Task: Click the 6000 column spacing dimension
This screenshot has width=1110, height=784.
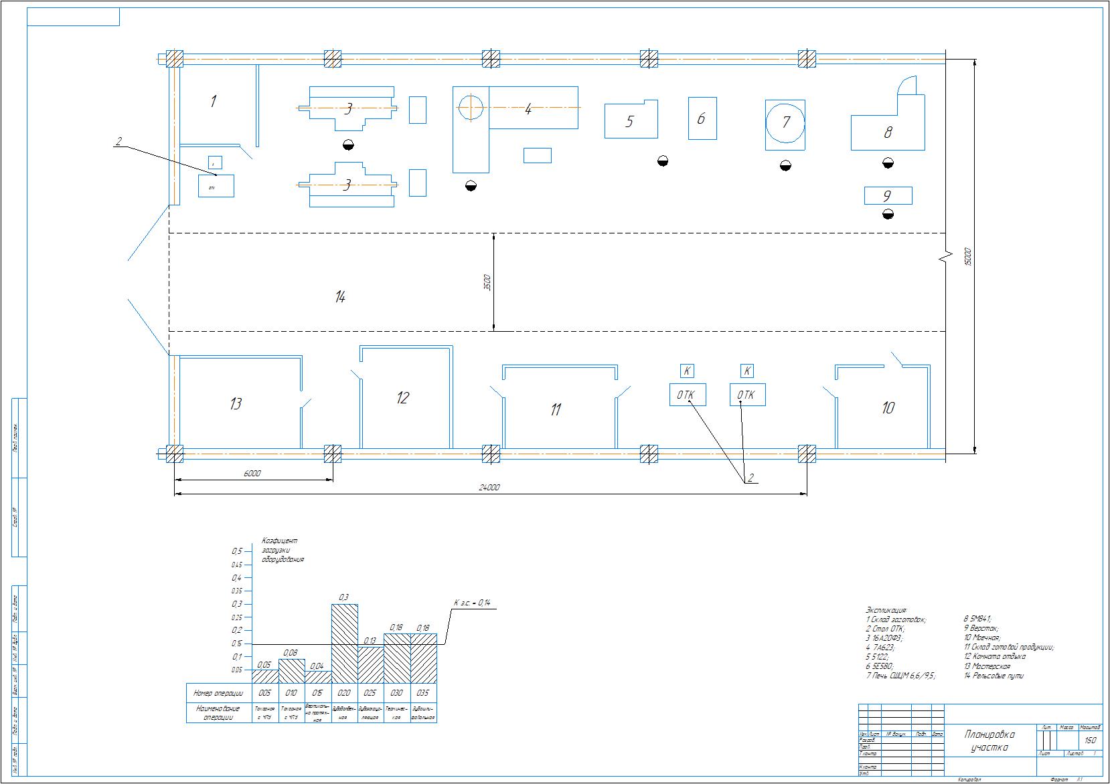Action: click(252, 473)
